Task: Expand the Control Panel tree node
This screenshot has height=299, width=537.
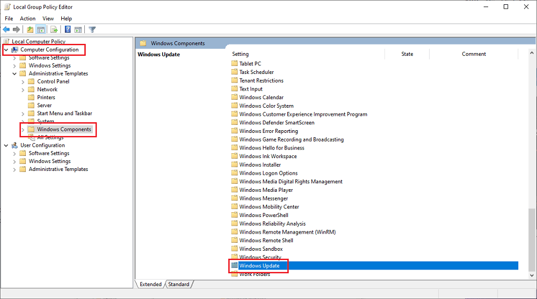Action: pyautogui.click(x=23, y=81)
